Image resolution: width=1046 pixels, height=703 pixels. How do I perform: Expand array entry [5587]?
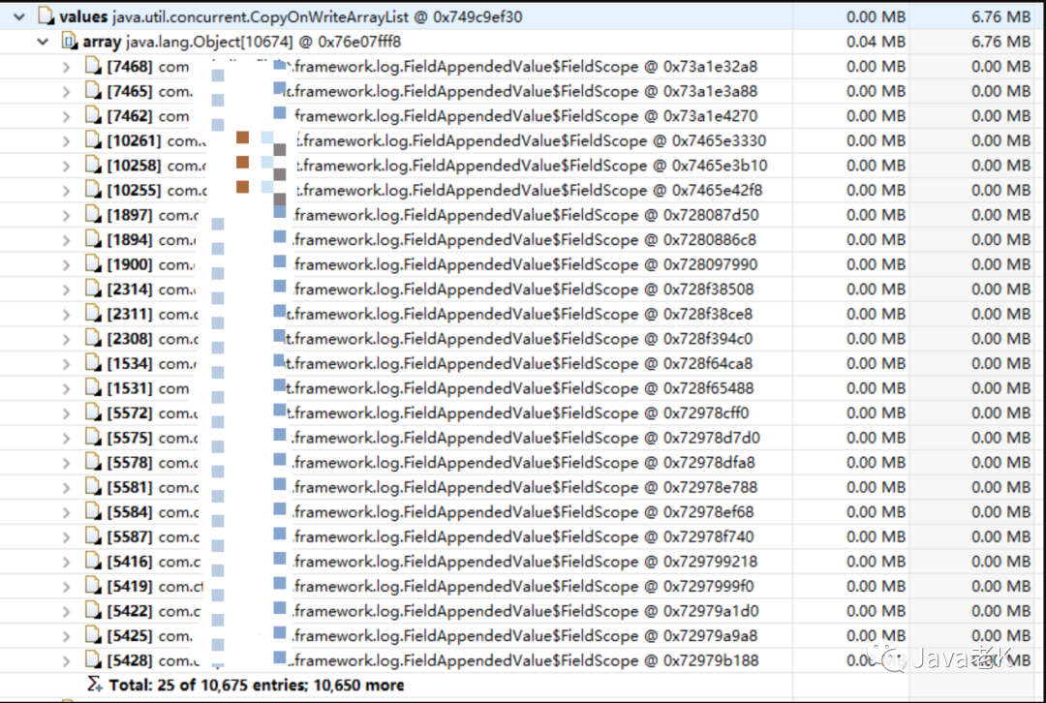click(66, 537)
